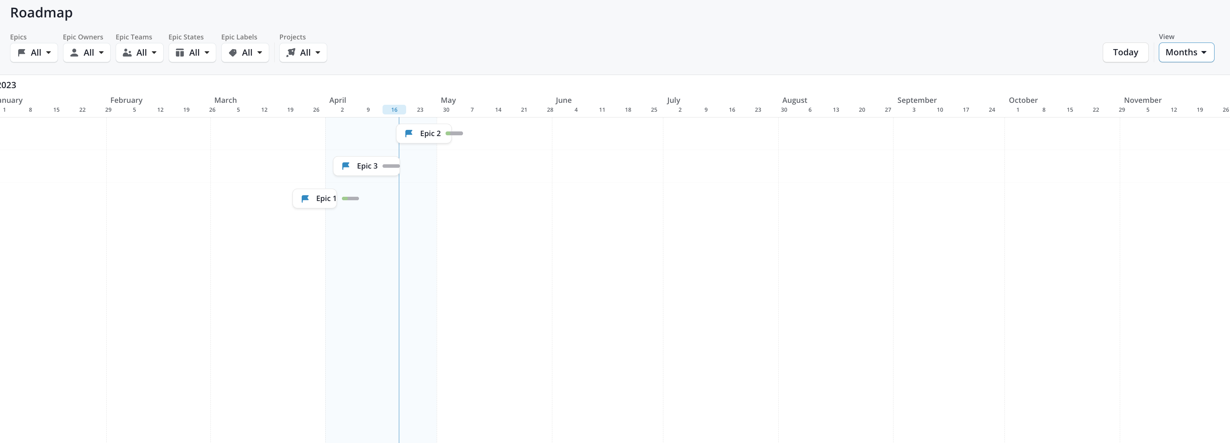Click the columns icon in Epic States filter
Screen dimensions: 1230x443
click(x=179, y=53)
